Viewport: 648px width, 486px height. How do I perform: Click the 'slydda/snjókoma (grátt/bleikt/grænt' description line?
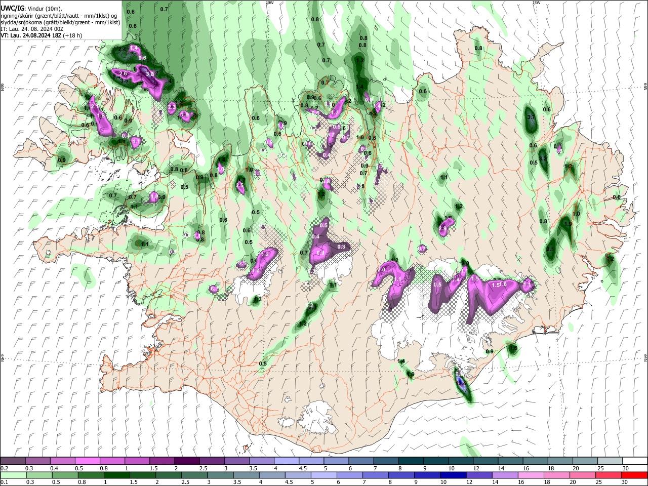(x=60, y=22)
